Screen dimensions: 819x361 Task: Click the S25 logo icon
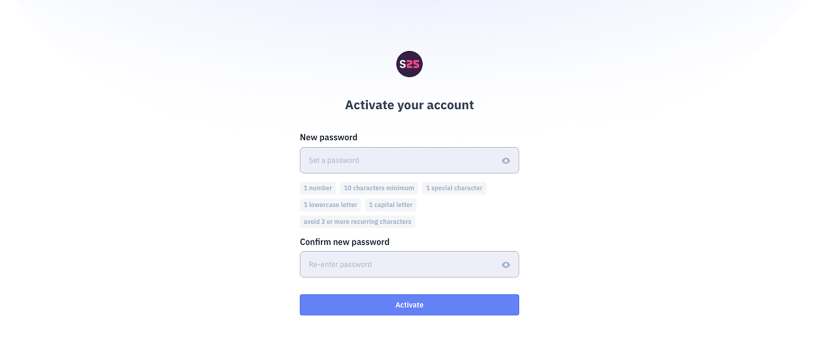(409, 64)
